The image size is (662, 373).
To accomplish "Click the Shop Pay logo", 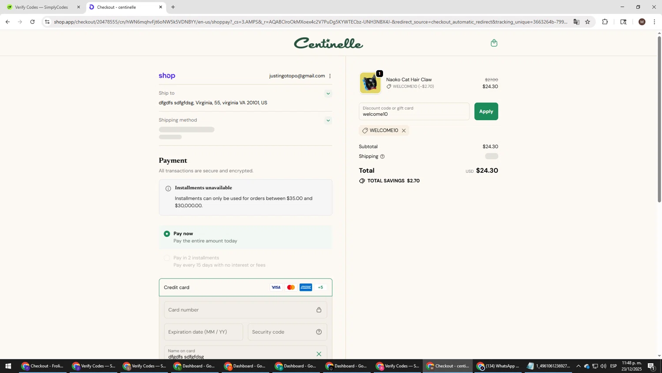I will (167, 76).
